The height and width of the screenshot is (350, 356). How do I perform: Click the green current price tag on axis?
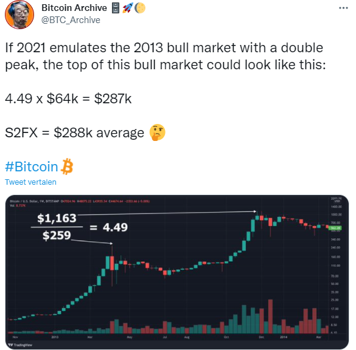(x=335, y=228)
